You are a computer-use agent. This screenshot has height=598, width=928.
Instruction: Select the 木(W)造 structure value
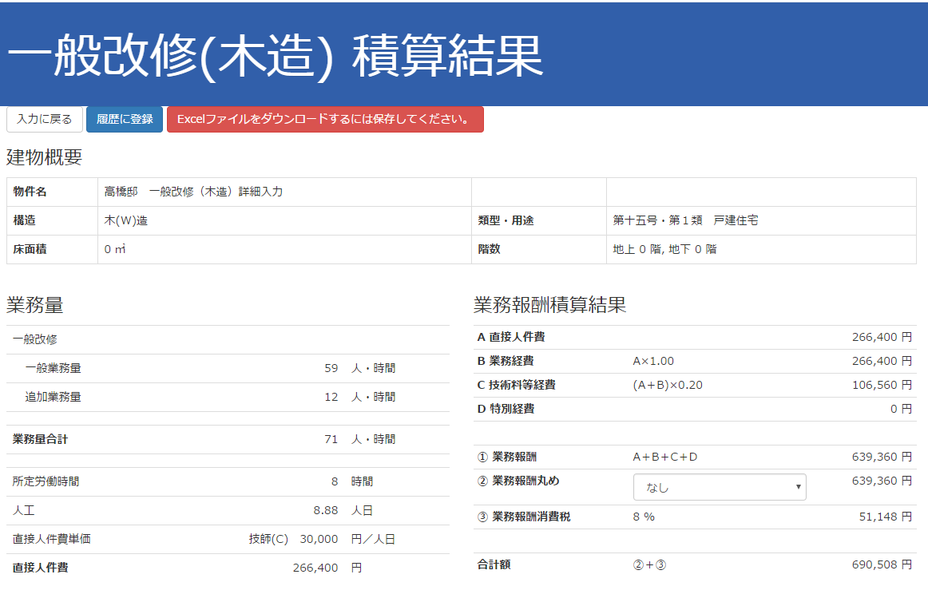point(126,220)
